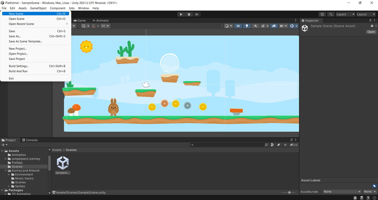Click the global search magnifier icon

[331, 14]
